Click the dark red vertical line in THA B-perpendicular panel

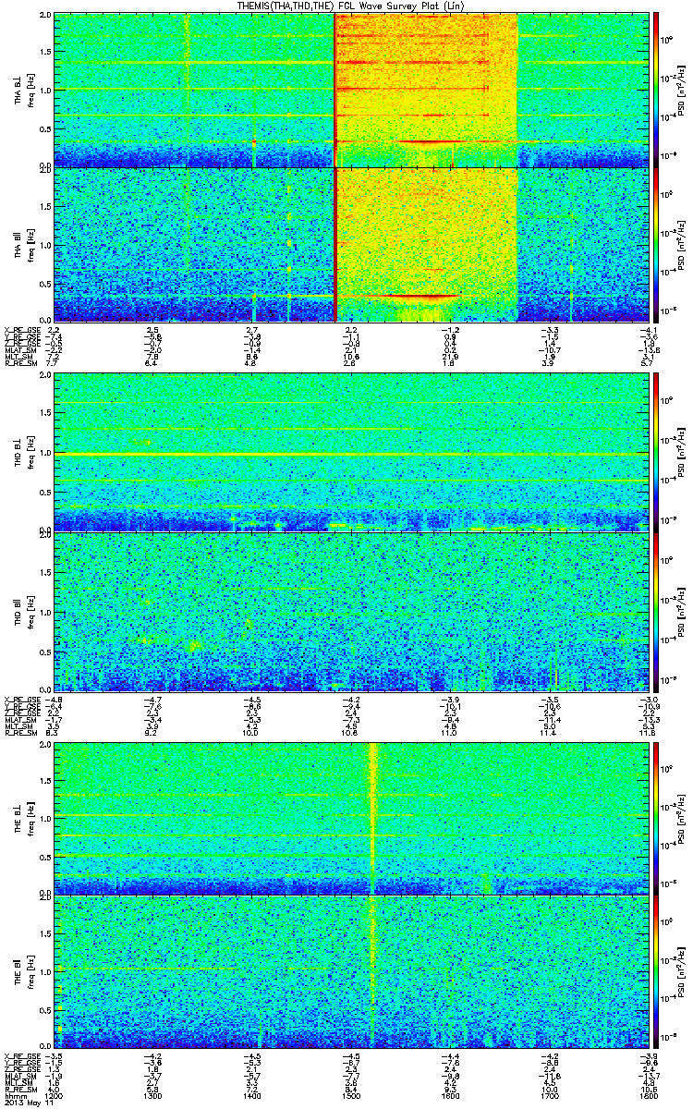click(334, 90)
